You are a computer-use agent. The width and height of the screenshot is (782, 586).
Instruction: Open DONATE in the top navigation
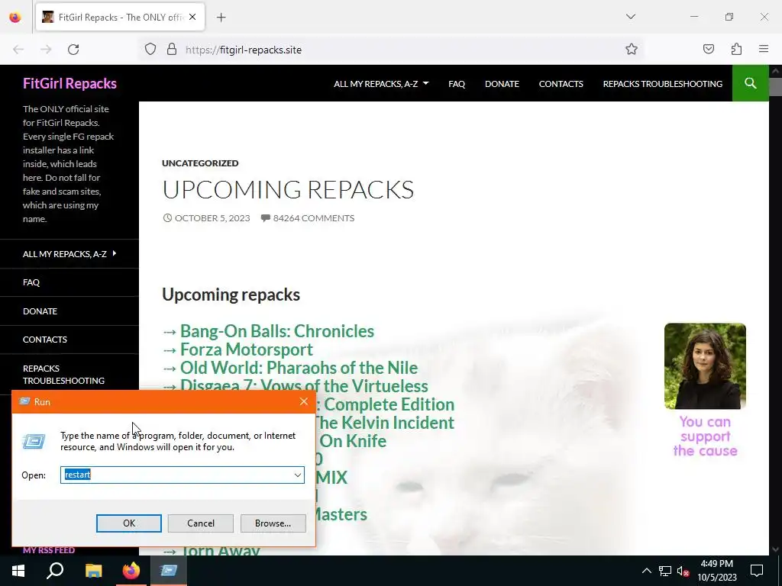[x=502, y=84]
